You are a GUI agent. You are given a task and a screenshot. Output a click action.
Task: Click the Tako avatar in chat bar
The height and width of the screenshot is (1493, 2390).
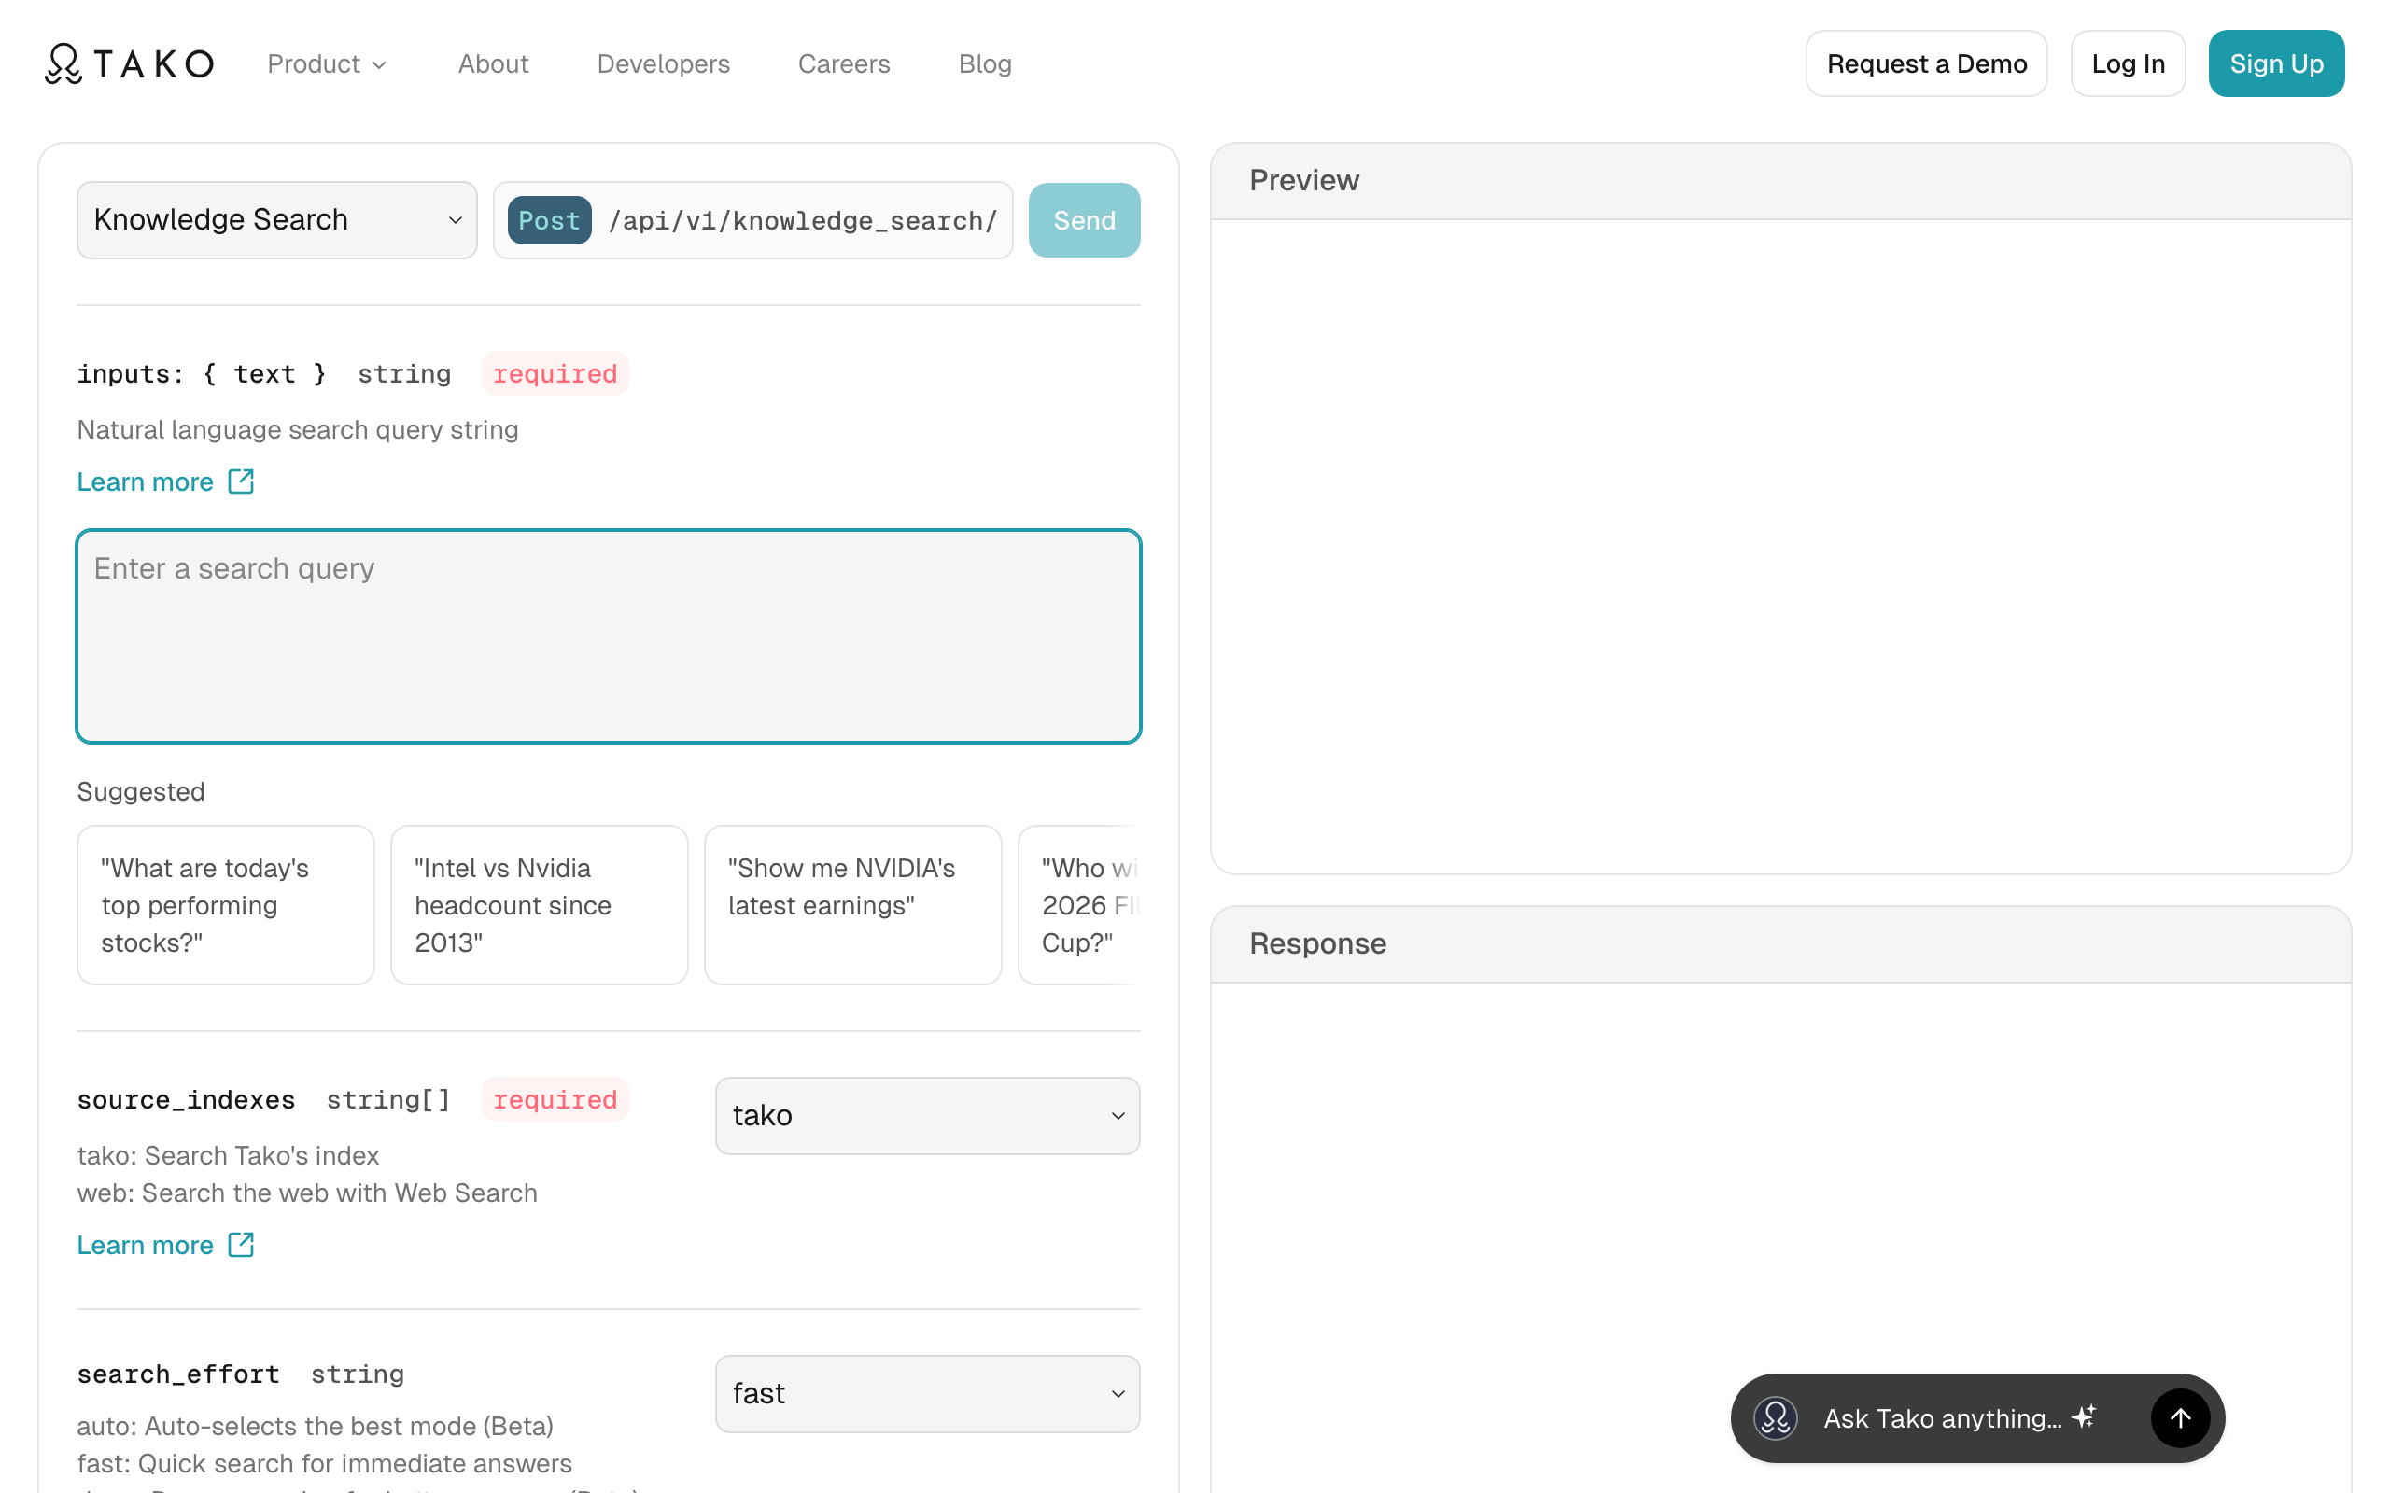tap(1775, 1418)
